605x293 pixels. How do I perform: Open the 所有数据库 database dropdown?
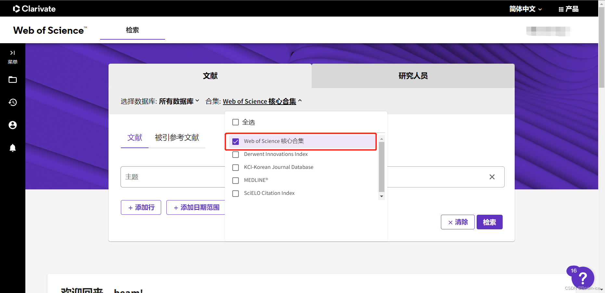pyautogui.click(x=179, y=101)
